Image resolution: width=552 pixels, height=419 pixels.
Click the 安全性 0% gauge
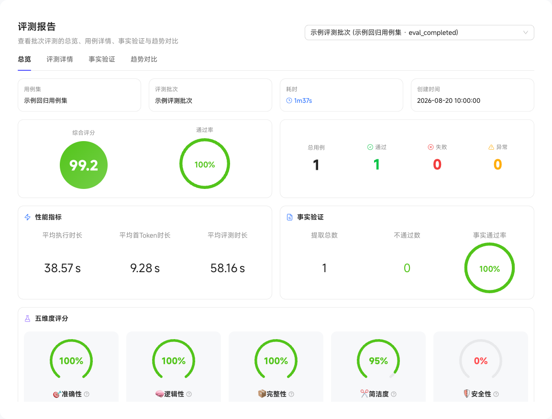coord(481,360)
